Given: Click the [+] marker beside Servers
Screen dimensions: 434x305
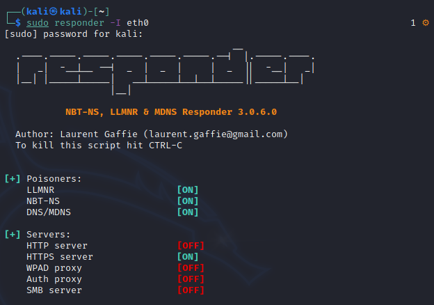Looking at the screenshot, I should point(13,235).
